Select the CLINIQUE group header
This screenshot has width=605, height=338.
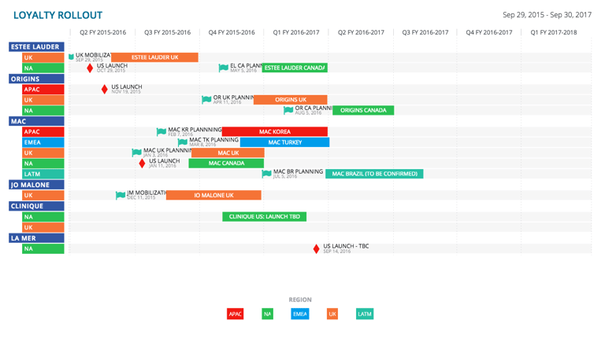coord(36,206)
